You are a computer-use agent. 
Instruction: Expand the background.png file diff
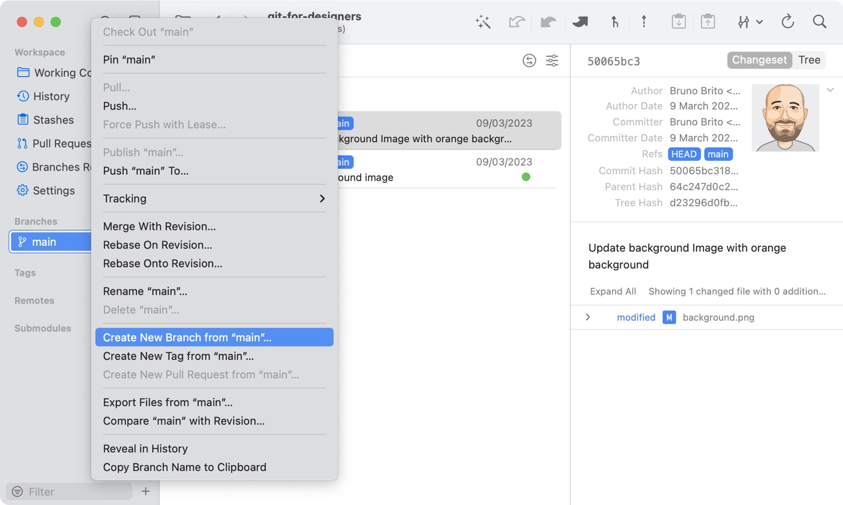click(588, 317)
